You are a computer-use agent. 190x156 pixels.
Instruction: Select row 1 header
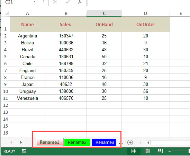pyautogui.click(x=6, y=24)
